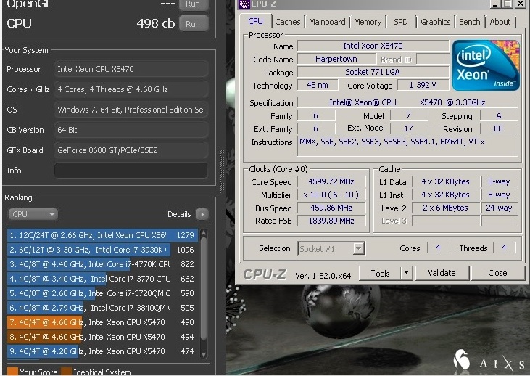The width and height of the screenshot is (530, 376).
Task: Click the Intel Xeon inside logo
Action: click(x=486, y=65)
